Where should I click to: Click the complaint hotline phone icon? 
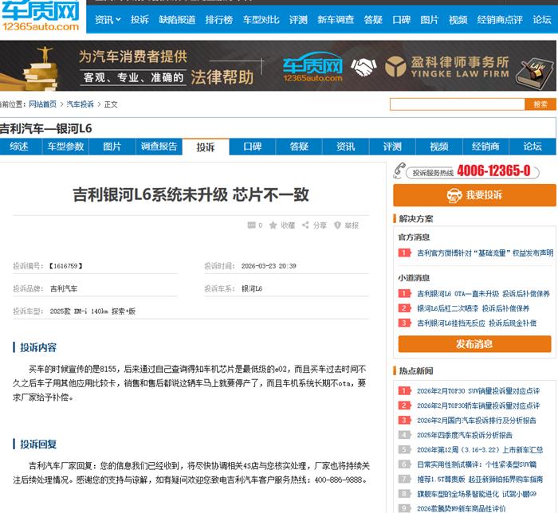400,172
